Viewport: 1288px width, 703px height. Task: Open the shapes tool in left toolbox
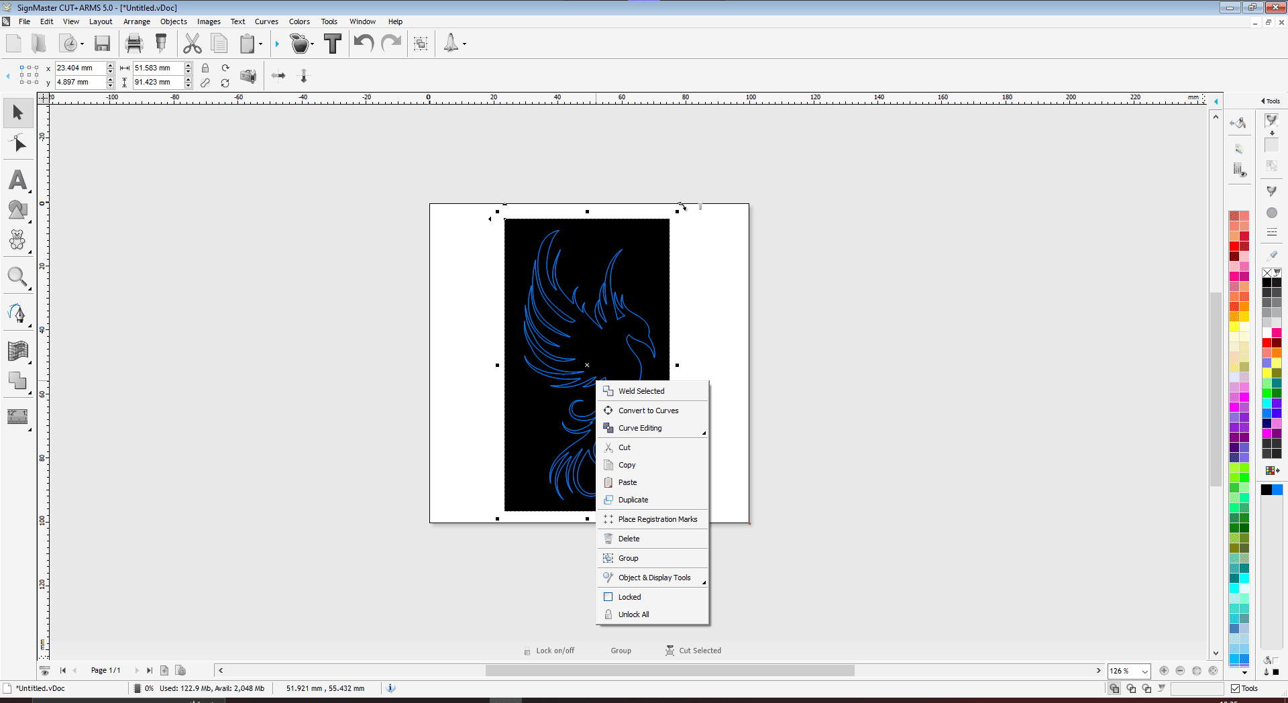18,210
